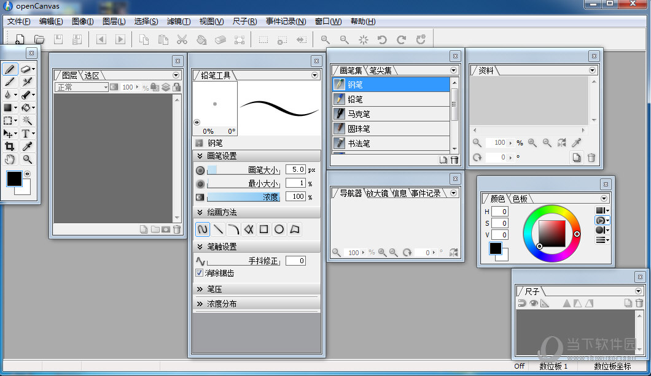Select the 书法笔 brush preset
This screenshot has height=376, width=651.
point(391,144)
